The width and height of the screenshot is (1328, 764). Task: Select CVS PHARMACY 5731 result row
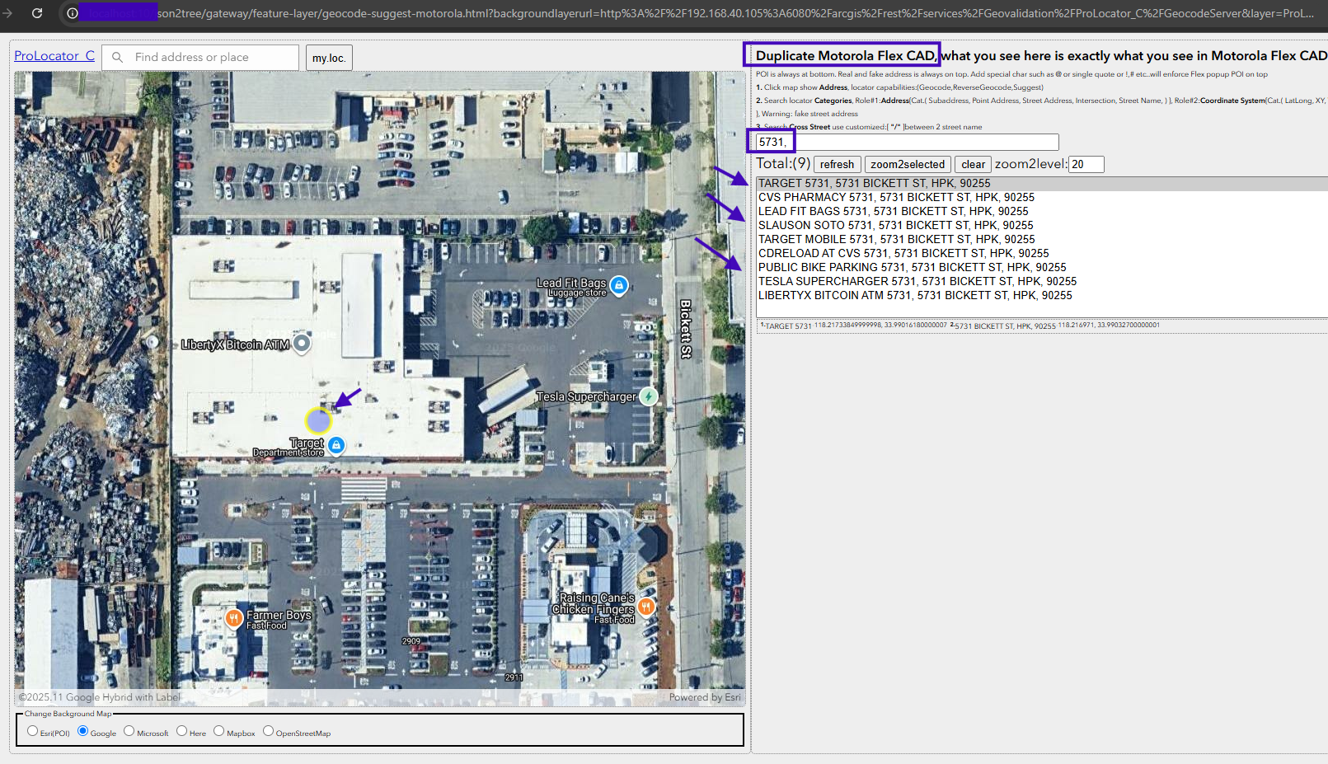point(896,198)
